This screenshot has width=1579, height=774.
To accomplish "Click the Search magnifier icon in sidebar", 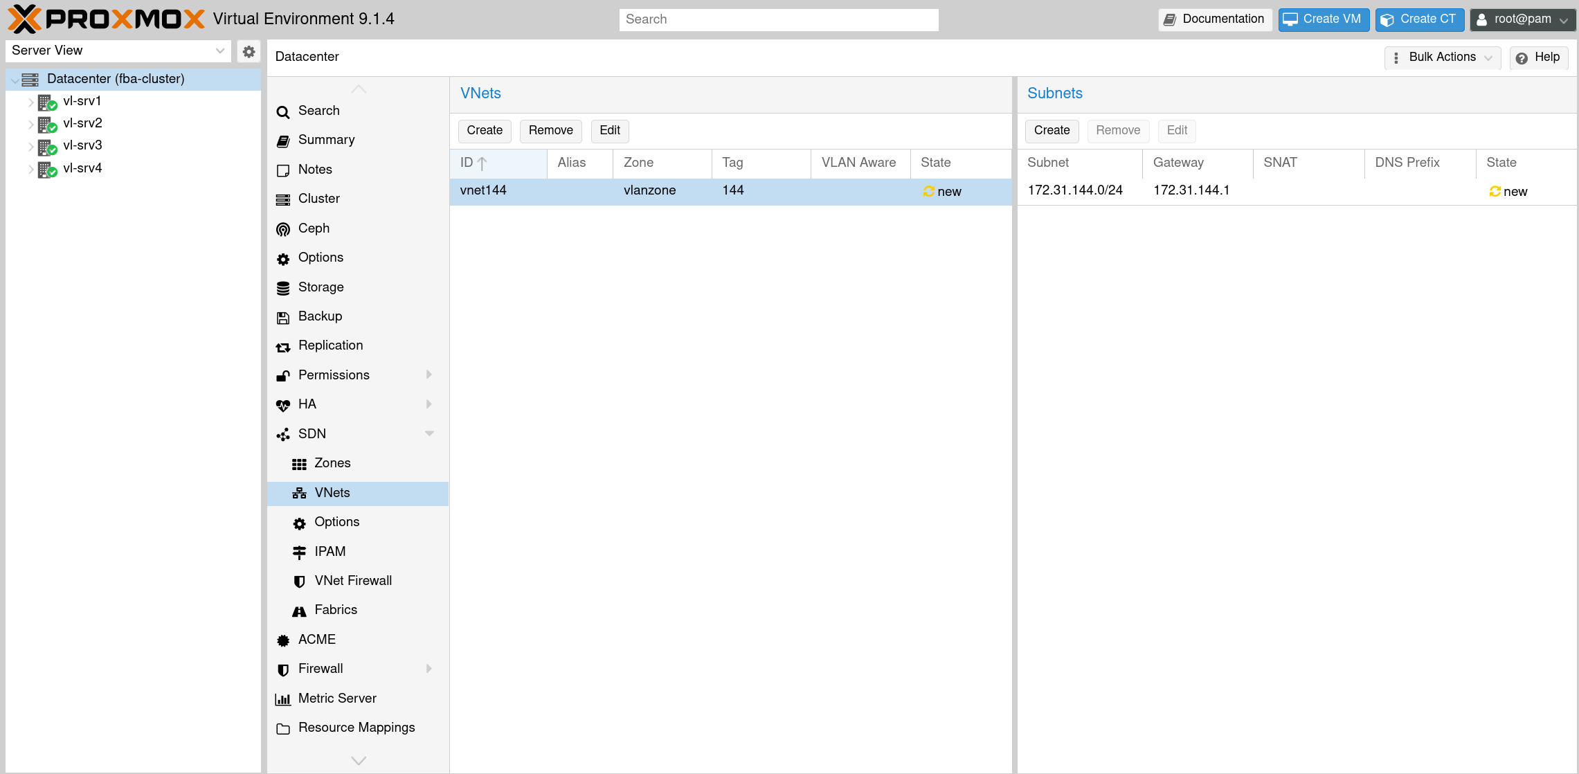I will [283, 112].
